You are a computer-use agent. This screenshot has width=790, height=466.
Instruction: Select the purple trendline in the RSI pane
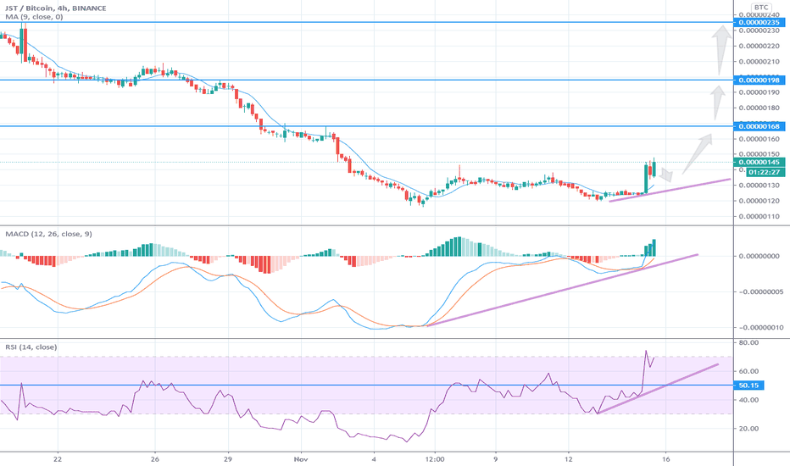(658, 388)
